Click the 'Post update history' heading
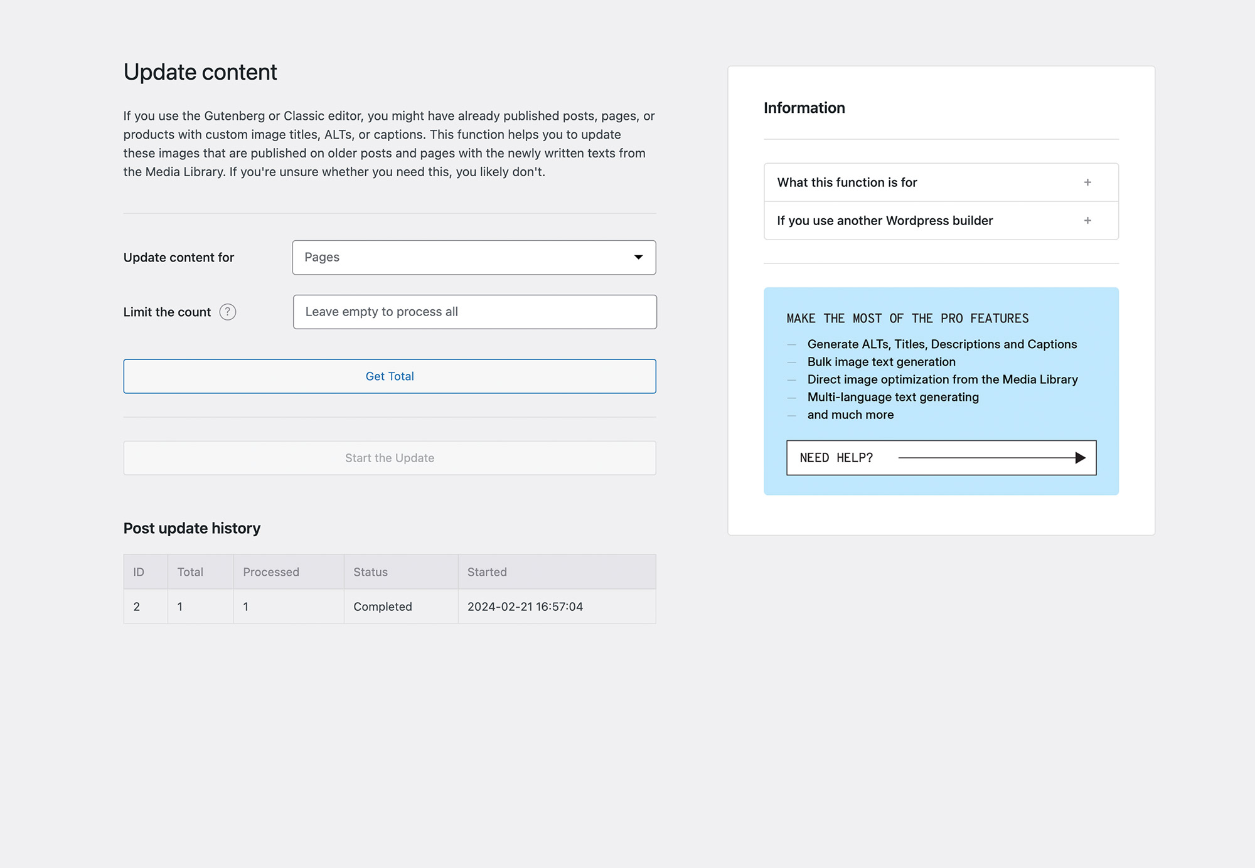The image size is (1255, 868). pyautogui.click(x=192, y=528)
